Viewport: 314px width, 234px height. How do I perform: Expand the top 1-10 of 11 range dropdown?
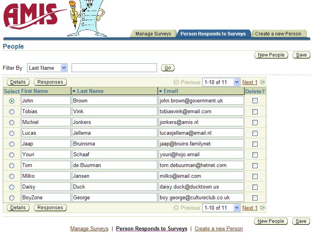(237, 83)
